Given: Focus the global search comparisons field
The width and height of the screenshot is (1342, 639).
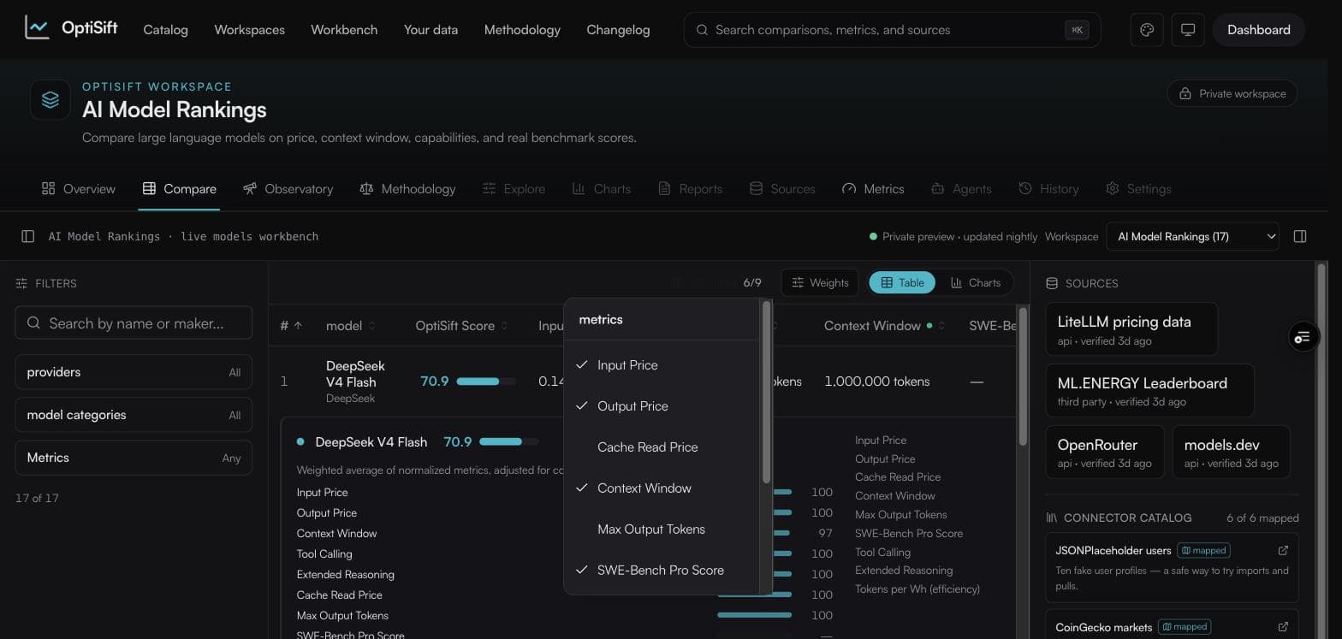Looking at the screenshot, I should [892, 30].
